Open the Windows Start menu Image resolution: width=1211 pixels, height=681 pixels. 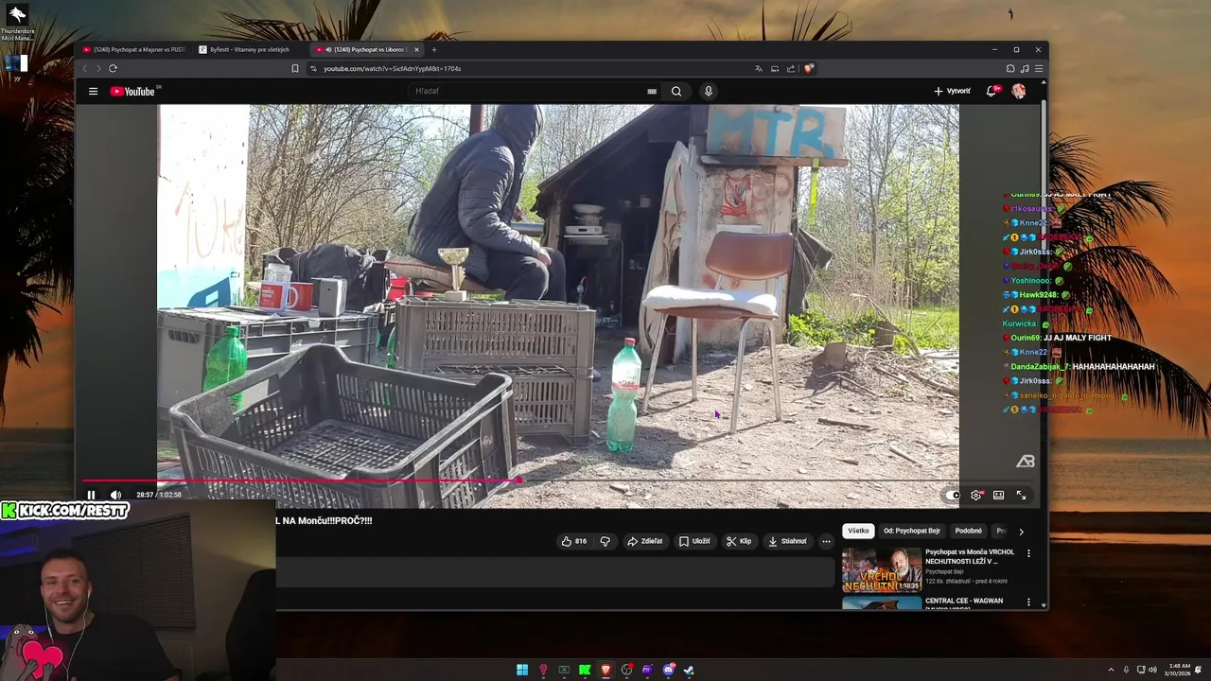(x=522, y=670)
